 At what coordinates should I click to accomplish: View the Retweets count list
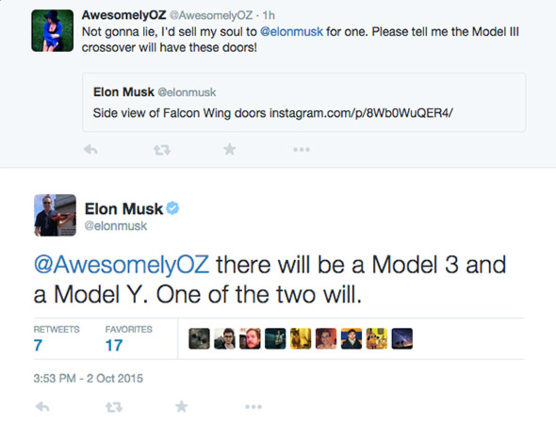[x=56, y=339]
